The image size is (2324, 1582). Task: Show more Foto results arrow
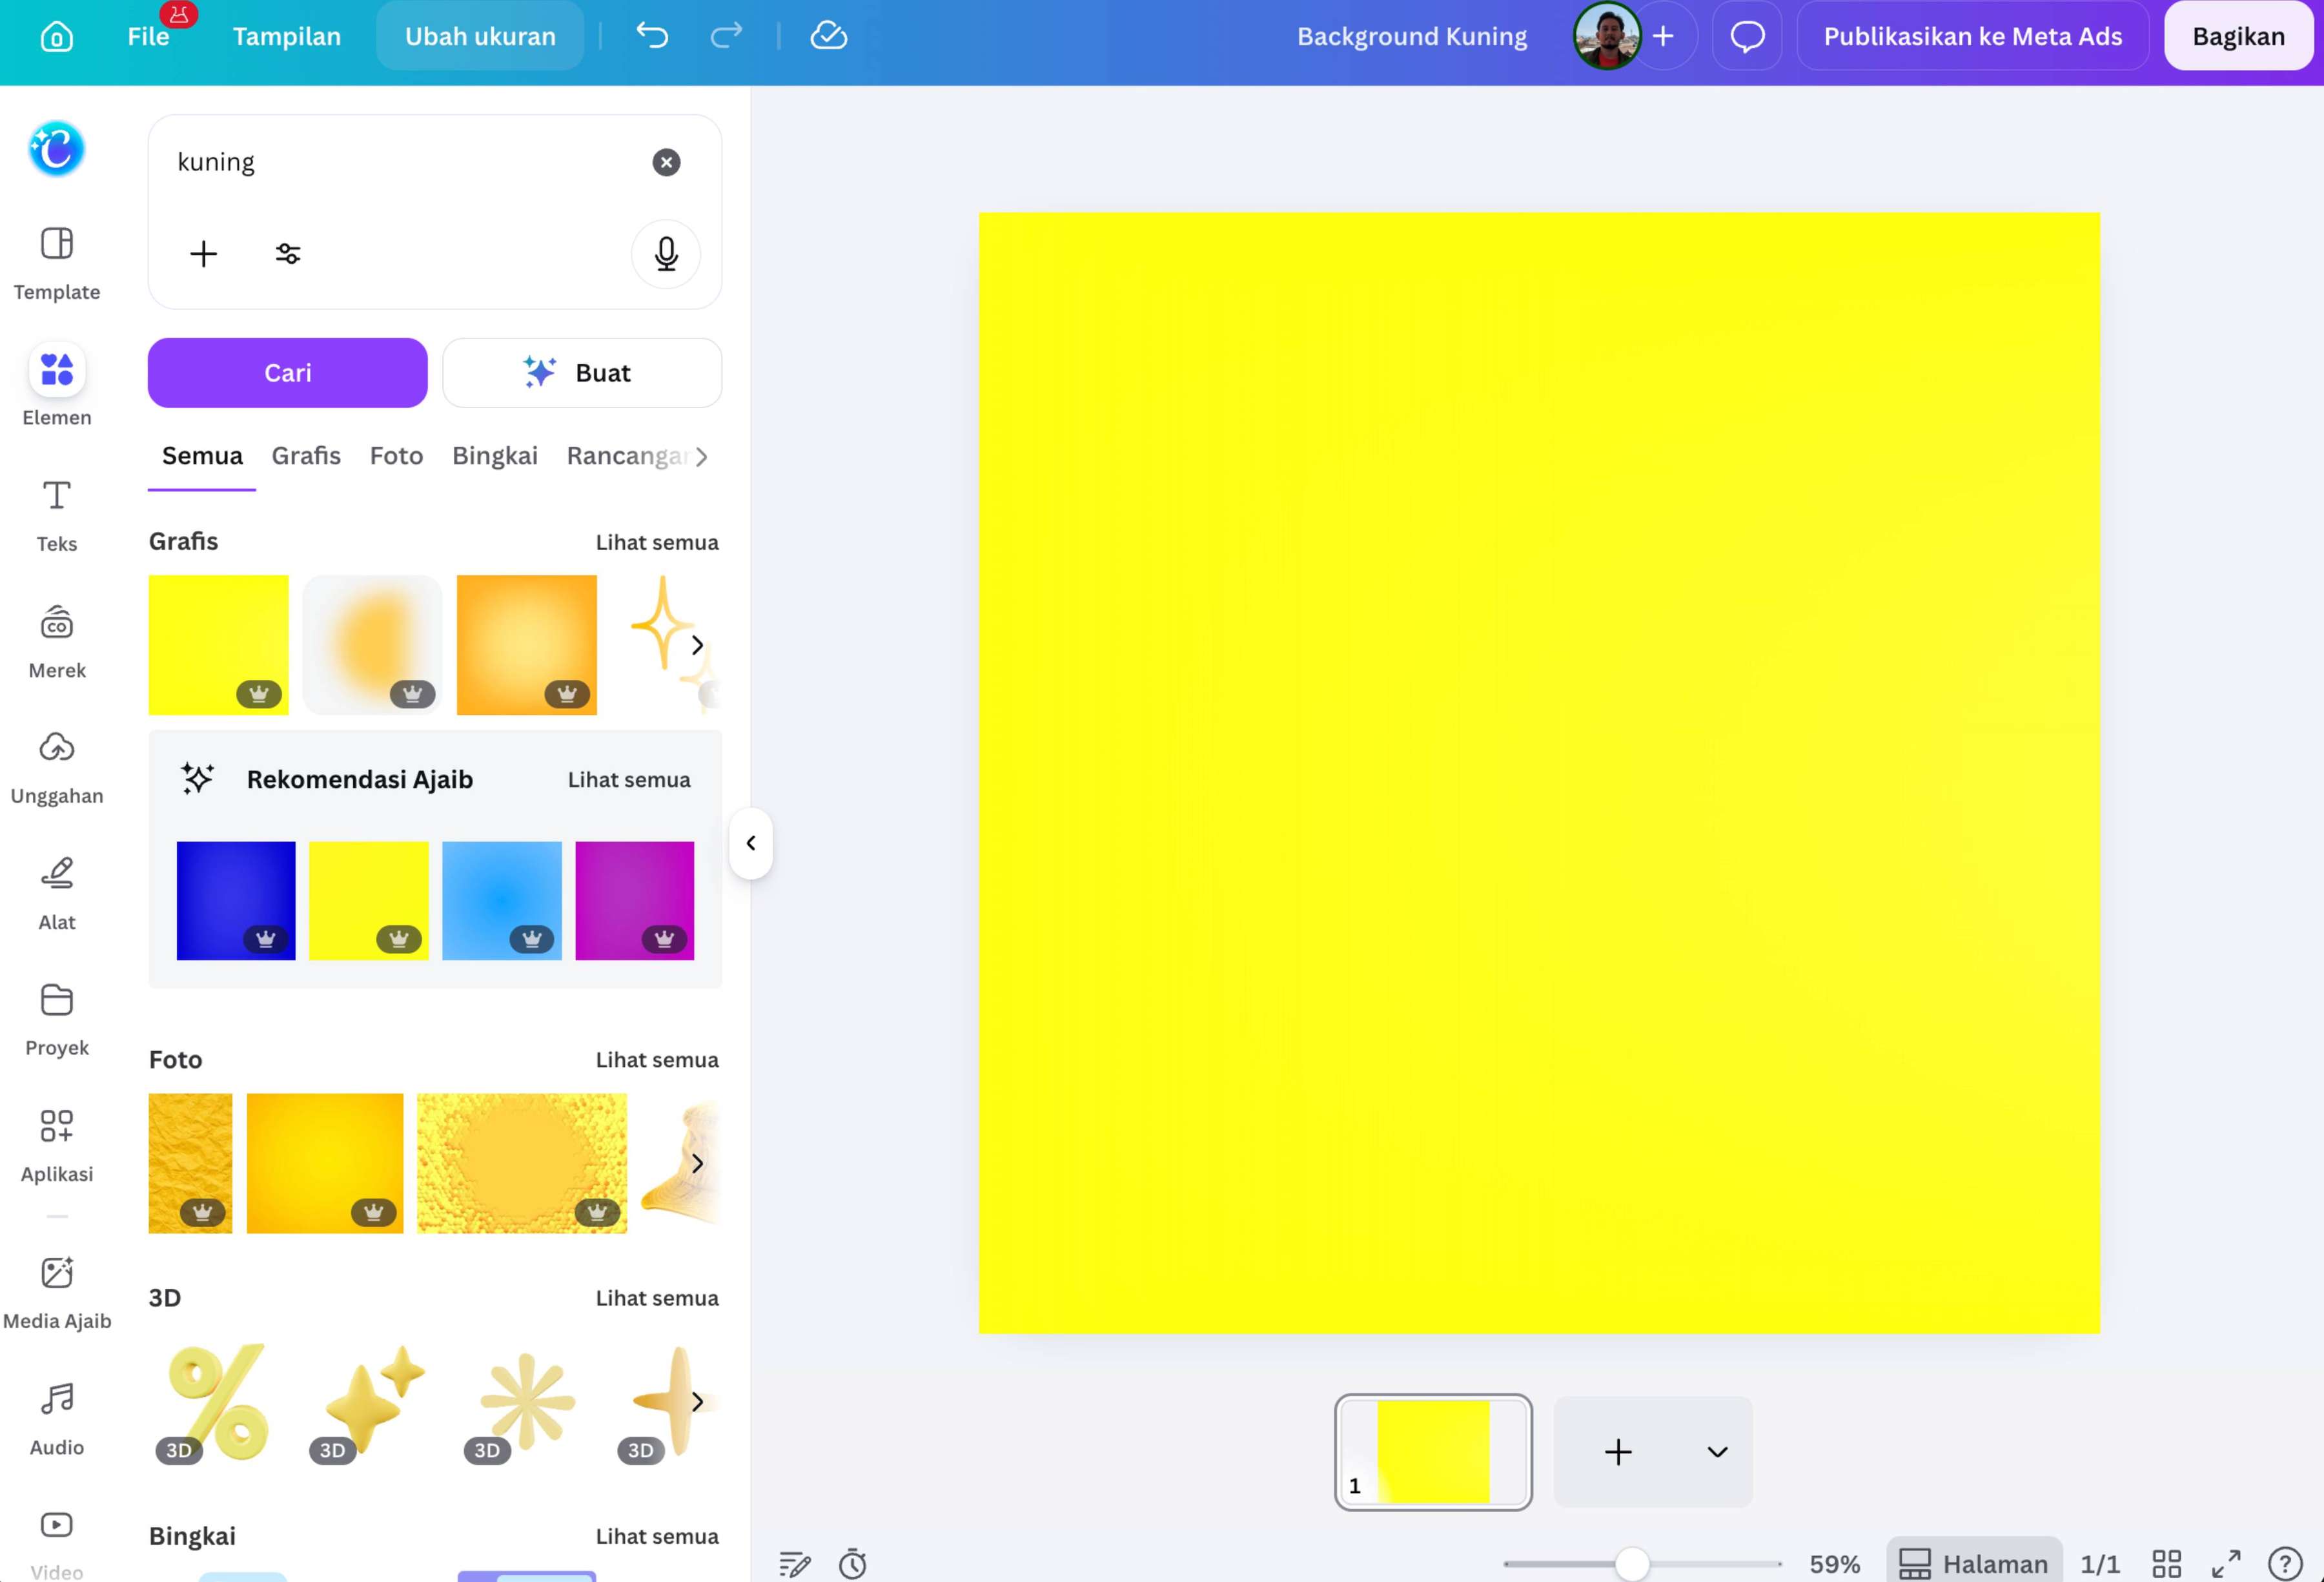[698, 1164]
